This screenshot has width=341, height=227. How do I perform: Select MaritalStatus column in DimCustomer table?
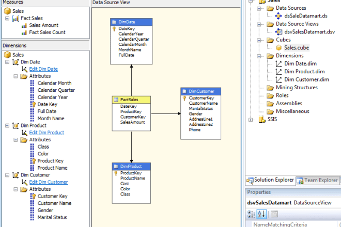click(x=201, y=109)
